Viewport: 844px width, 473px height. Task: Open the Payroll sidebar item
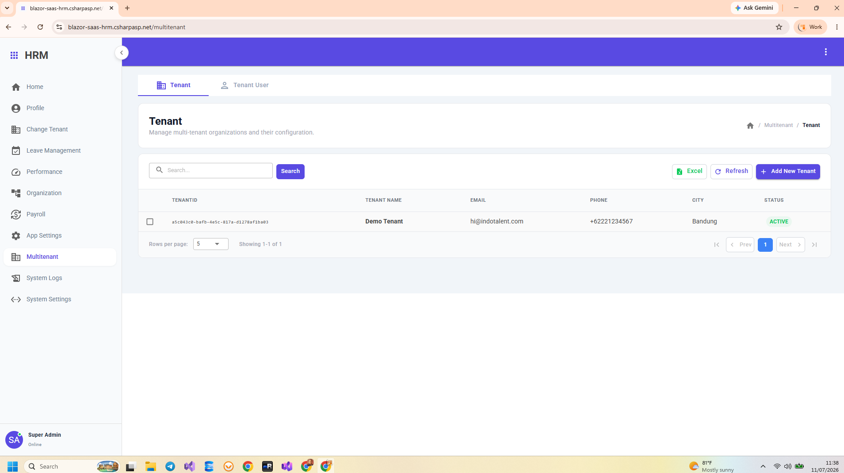click(x=60, y=215)
